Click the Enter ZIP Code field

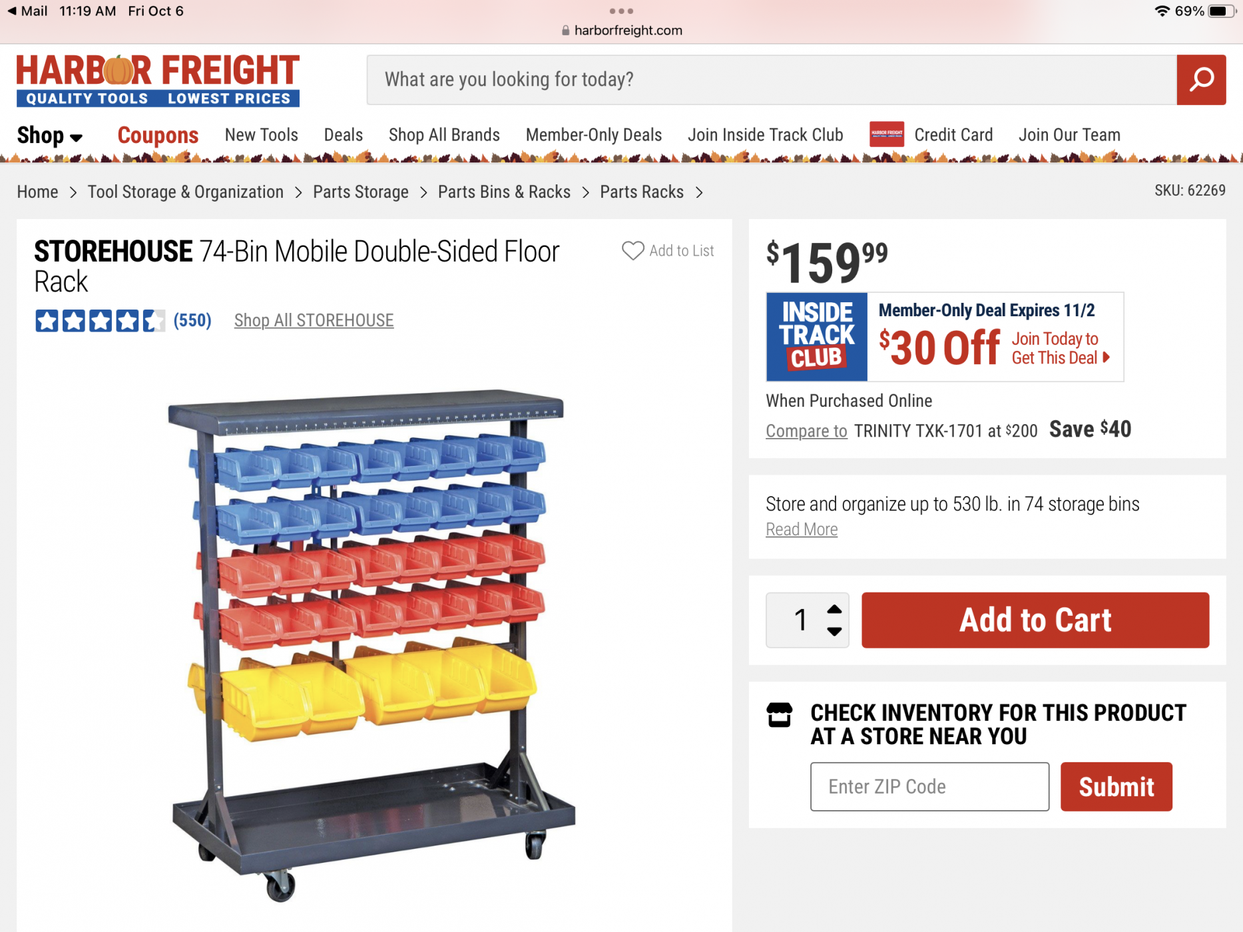tap(929, 787)
